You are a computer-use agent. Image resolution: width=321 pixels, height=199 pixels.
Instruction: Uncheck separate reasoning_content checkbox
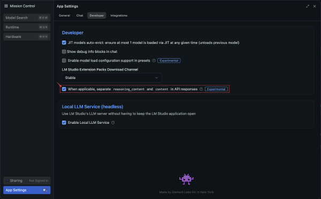click(x=64, y=89)
